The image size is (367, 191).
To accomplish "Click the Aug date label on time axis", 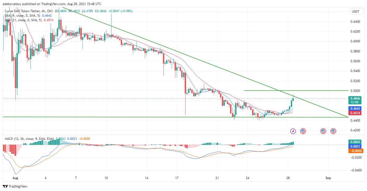I will click(x=16, y=178).
